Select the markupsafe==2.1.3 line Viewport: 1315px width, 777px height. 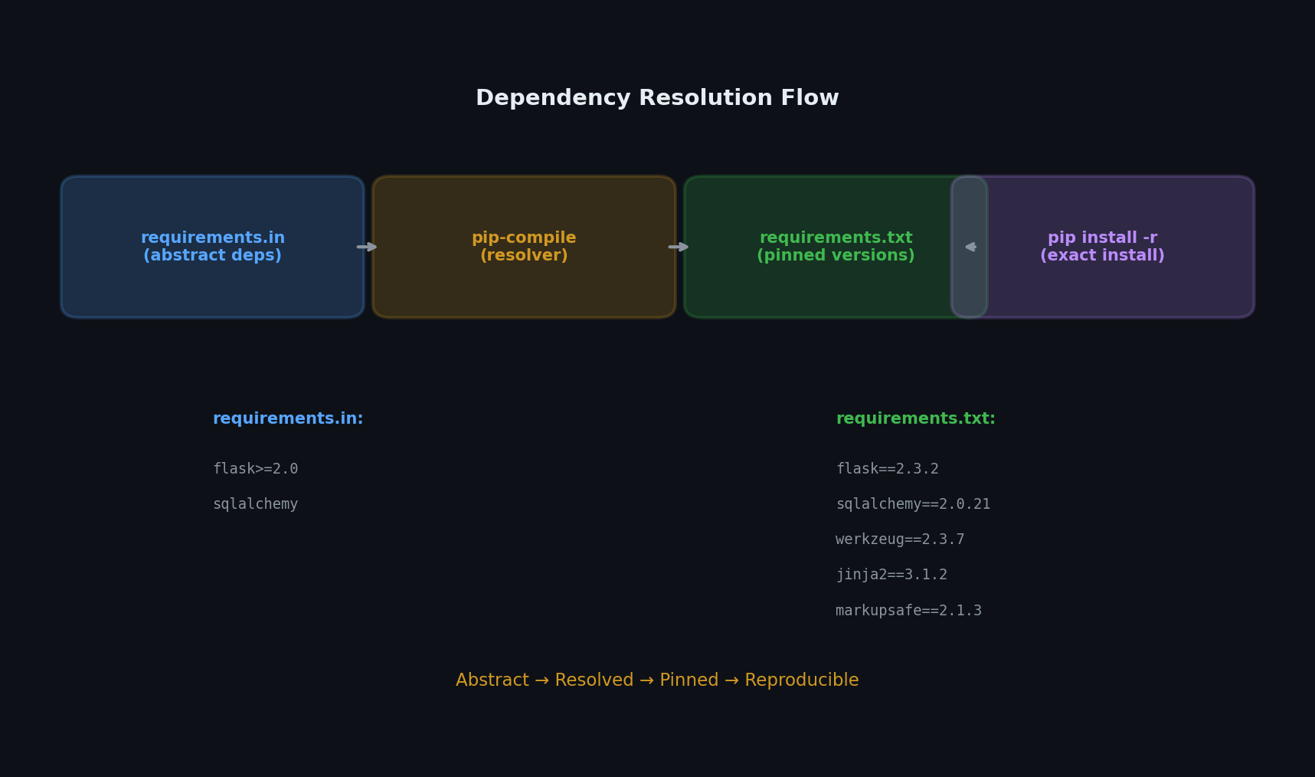point(908,611)
